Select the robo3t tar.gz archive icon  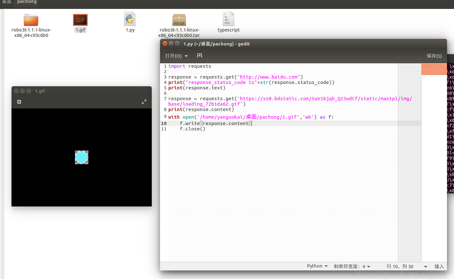tap(179, 20)
